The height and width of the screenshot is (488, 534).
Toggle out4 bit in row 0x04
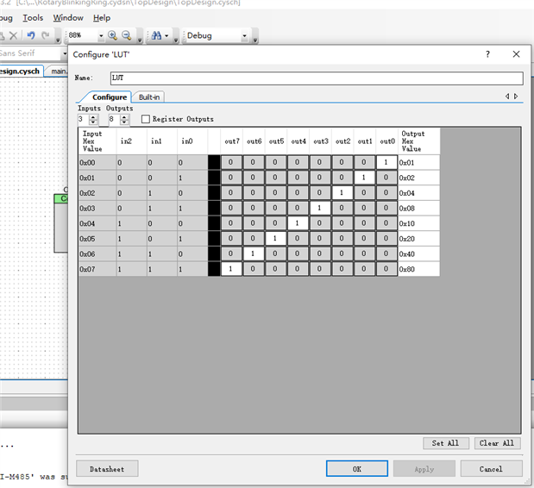pos(298,223)
